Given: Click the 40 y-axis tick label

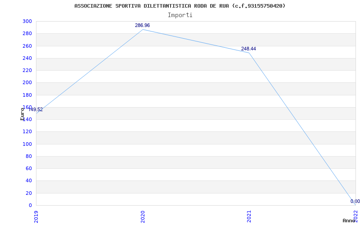Looking at the screenshot, I should coord(29,181).
